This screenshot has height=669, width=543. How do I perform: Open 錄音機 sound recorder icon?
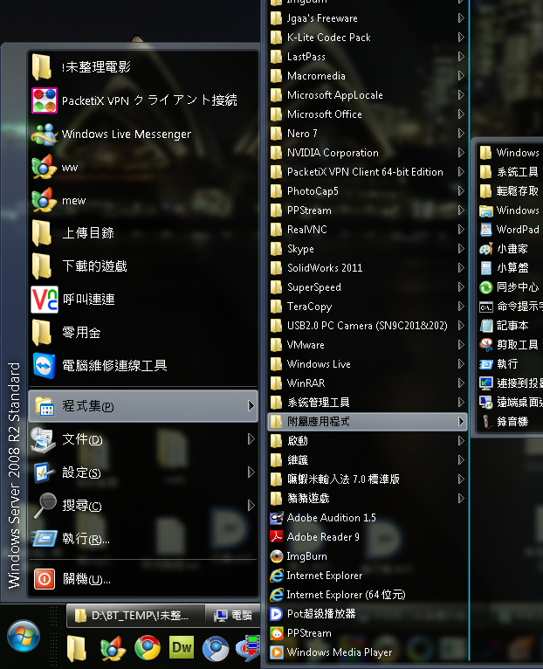click(x=486, y=422)
